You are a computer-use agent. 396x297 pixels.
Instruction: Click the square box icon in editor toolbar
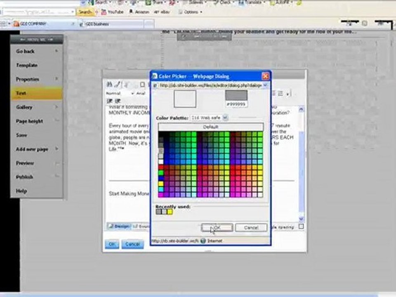[142, 84]
